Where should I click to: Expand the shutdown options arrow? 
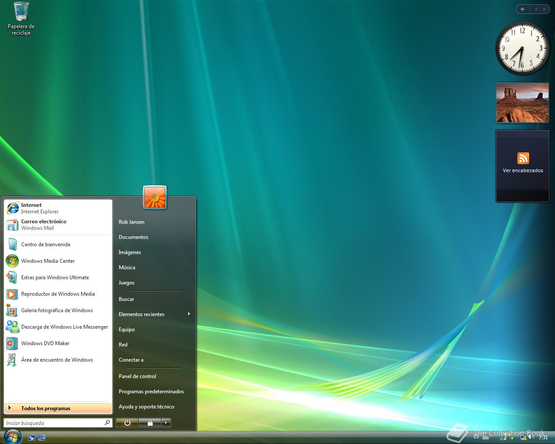tap(166, 423)
